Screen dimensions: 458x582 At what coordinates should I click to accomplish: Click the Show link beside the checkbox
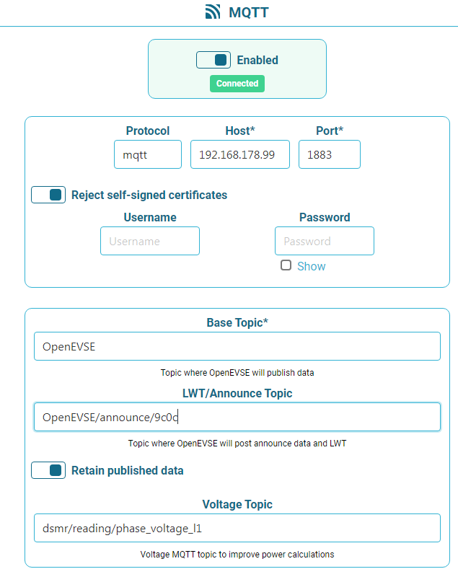(x=310, y=265)
